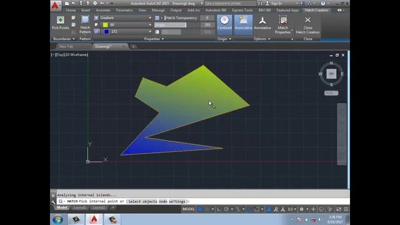Screen dimensions: 400x225
Task: Switch to the Layout2 tab
Action: pos(99,207)
